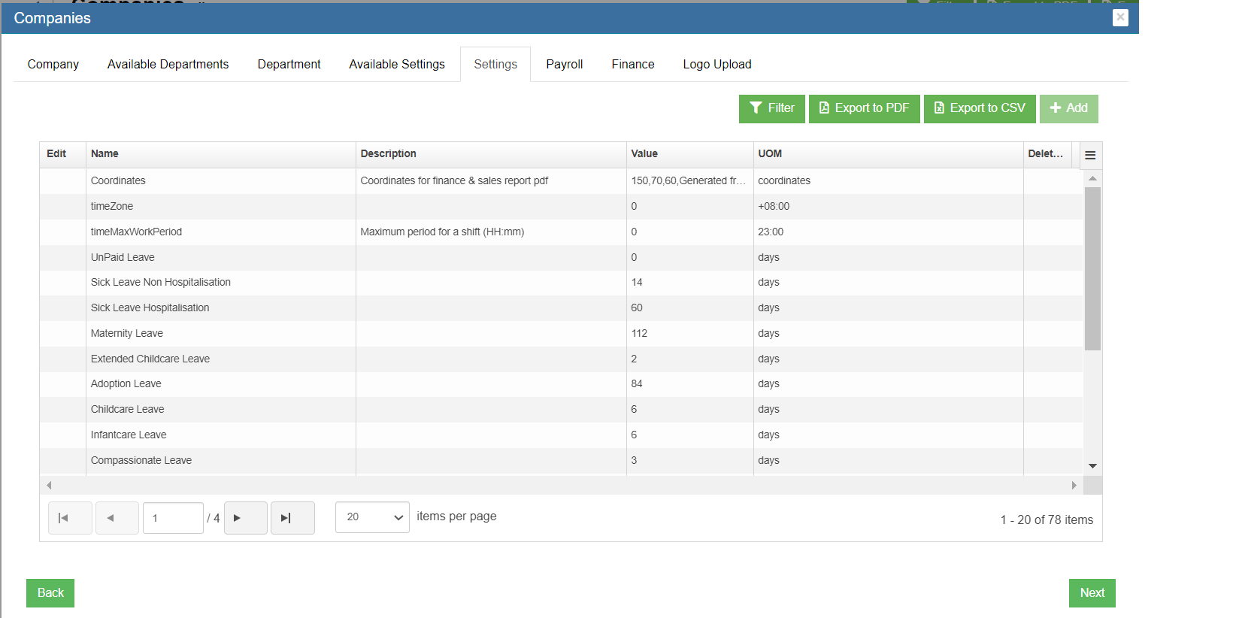Export the settings table to PDF
Image resolution: width=1239 pixels, height=618 pixels.
click(x=864, y=108)
